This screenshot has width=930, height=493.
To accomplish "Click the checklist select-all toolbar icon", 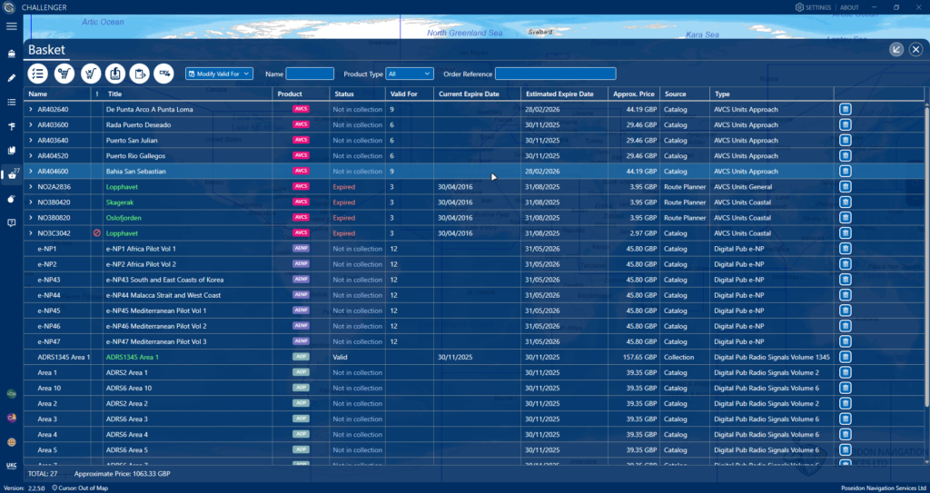I will 37,74.
